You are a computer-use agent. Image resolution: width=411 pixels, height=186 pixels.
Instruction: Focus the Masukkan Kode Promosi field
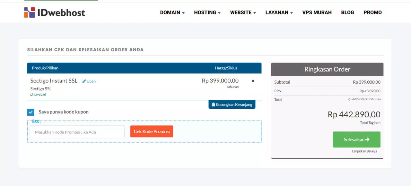click(x=77, y=132)
